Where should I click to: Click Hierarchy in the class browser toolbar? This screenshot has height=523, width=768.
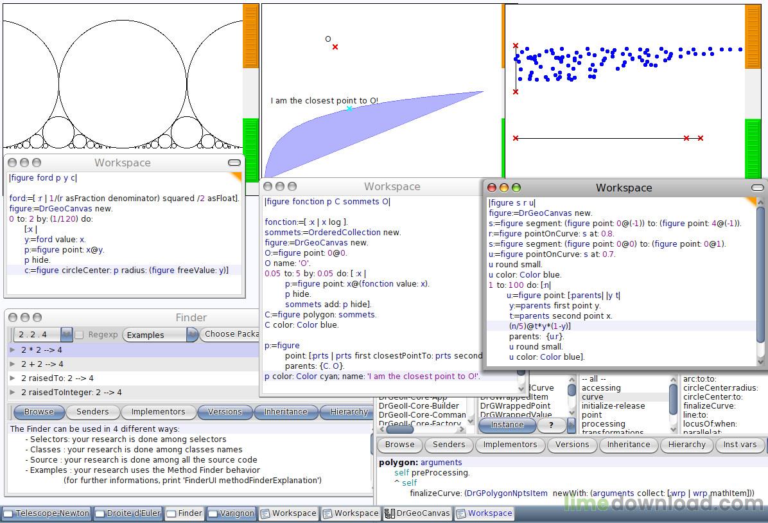[686, 445]
